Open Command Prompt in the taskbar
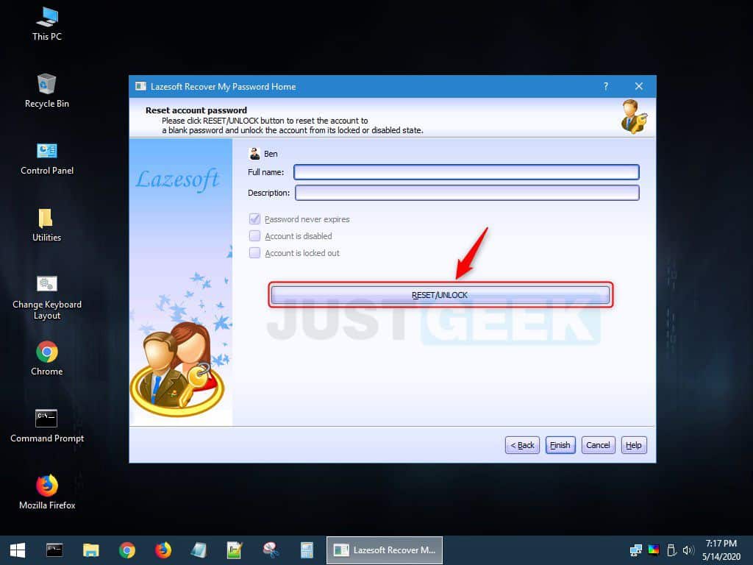The height and width of the screenshot is (565, 753). (x=54, y=550)
